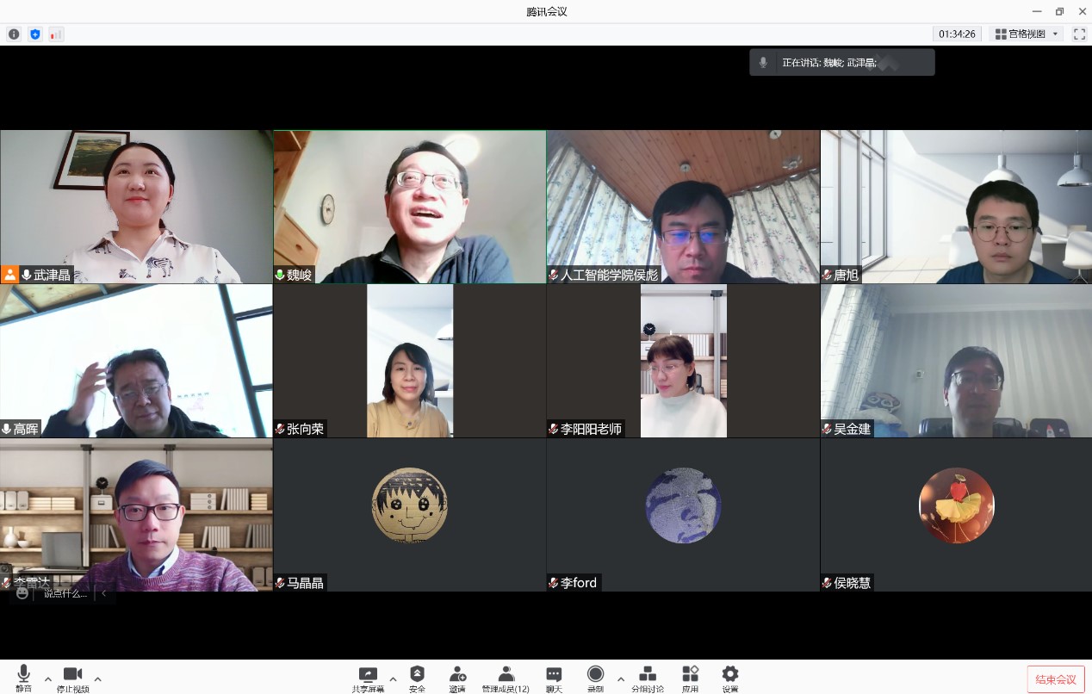Click the 说点什么 chat input box
The width and height of the screenshot is (1092, 694).
(65, 593)
